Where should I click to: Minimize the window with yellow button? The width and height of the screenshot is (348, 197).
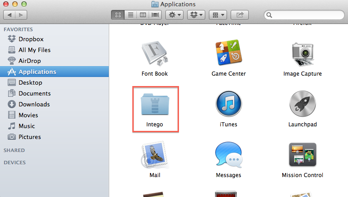pyautogui.click(x=15, y=4)
